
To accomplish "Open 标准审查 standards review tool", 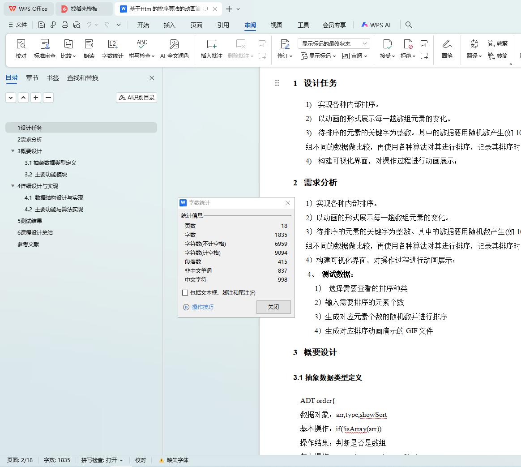I will coord(44,48).
